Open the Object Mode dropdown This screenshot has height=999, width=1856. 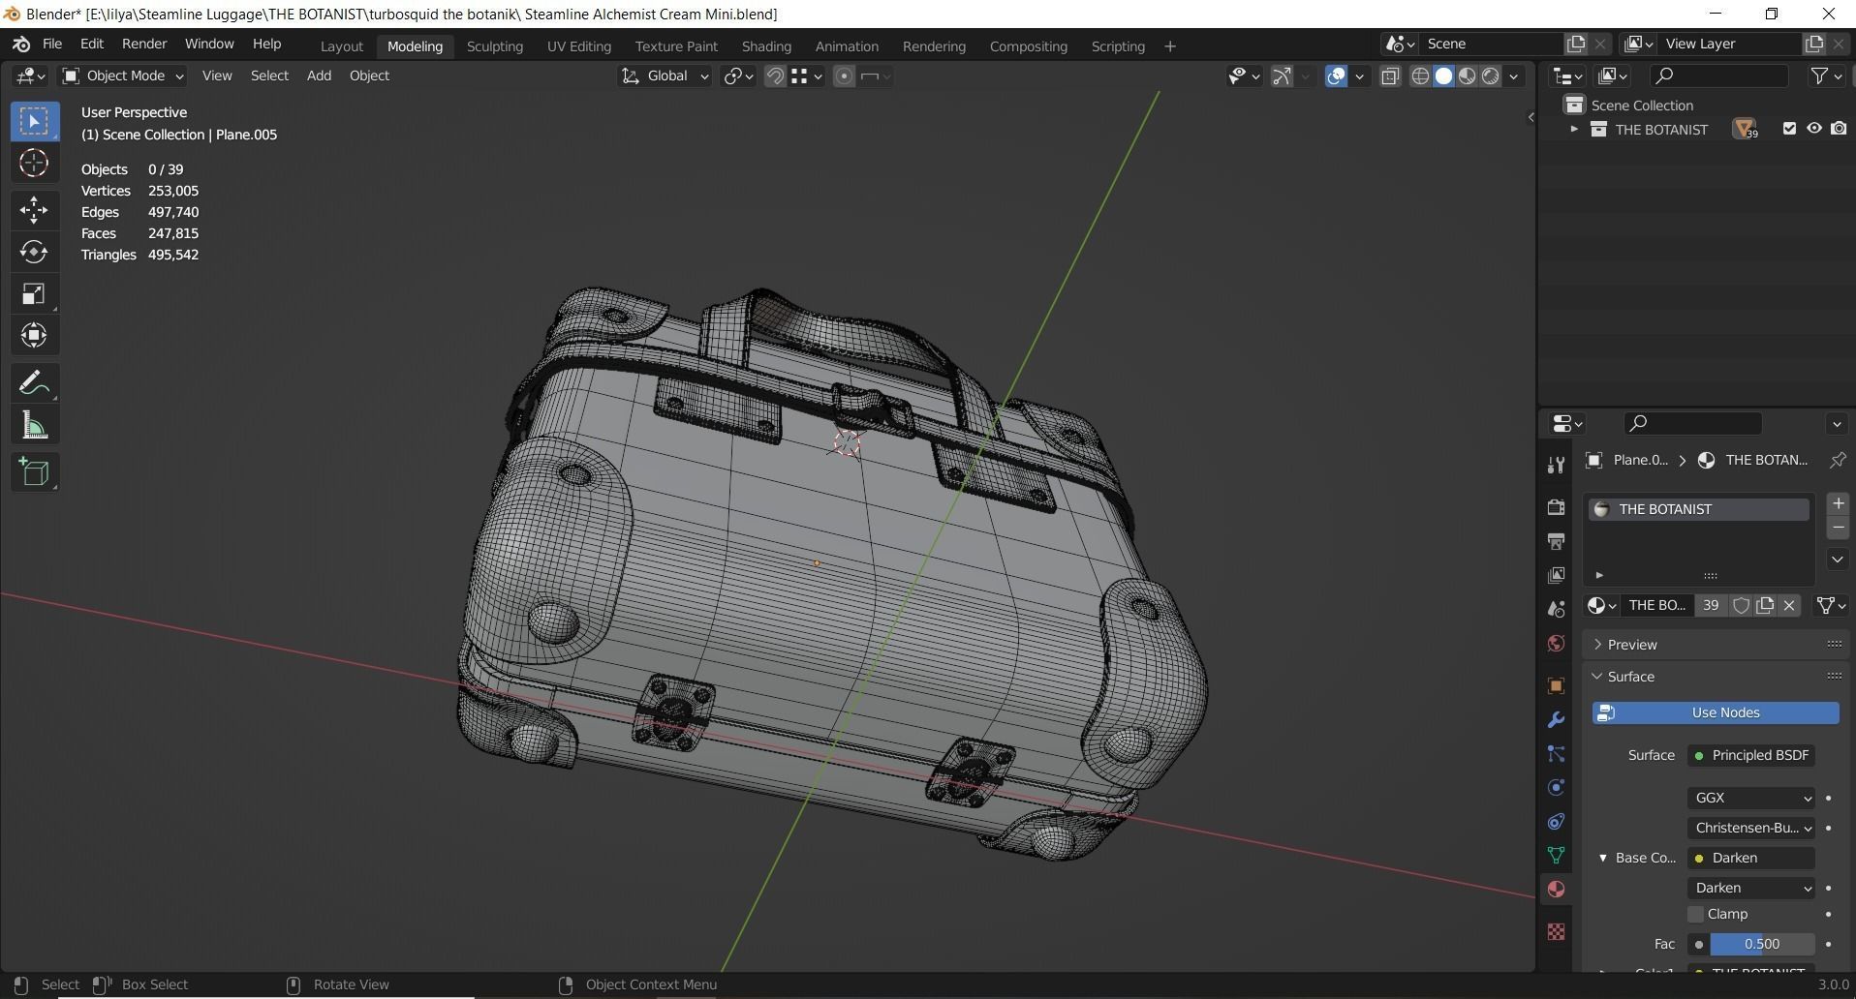(x=122, y=76)
